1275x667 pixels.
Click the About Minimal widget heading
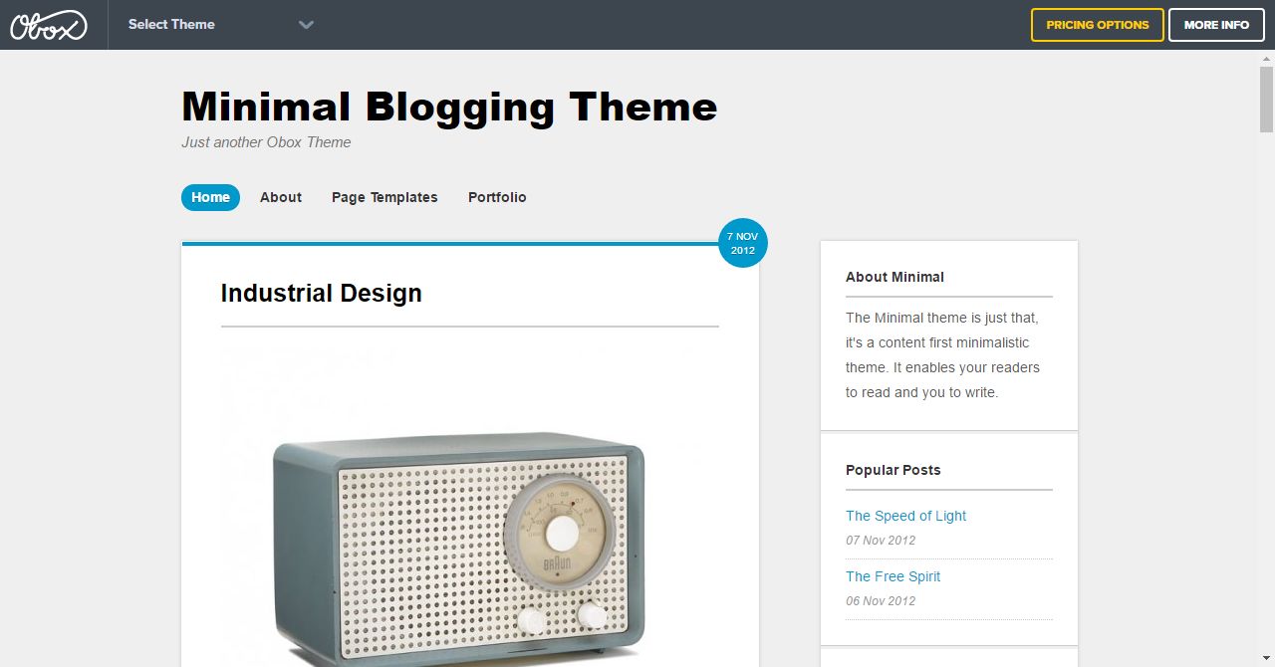(894, 277)
